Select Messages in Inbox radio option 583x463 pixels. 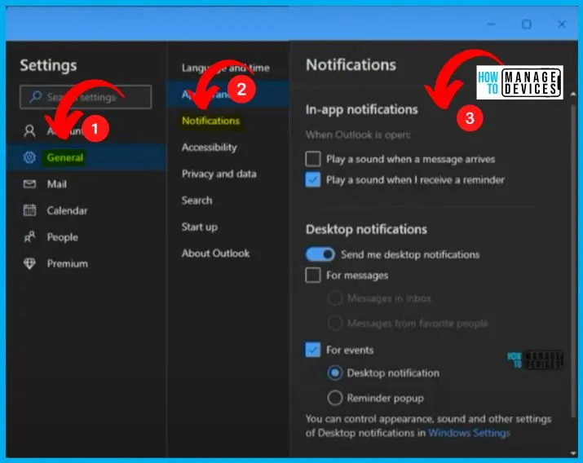[334, 298]
